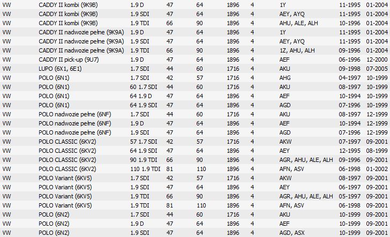
Task: Select 'AGR, AHU, ALE, ALH' in POLO Variant row
Action: pyautogui.click(x=306, y=196)
